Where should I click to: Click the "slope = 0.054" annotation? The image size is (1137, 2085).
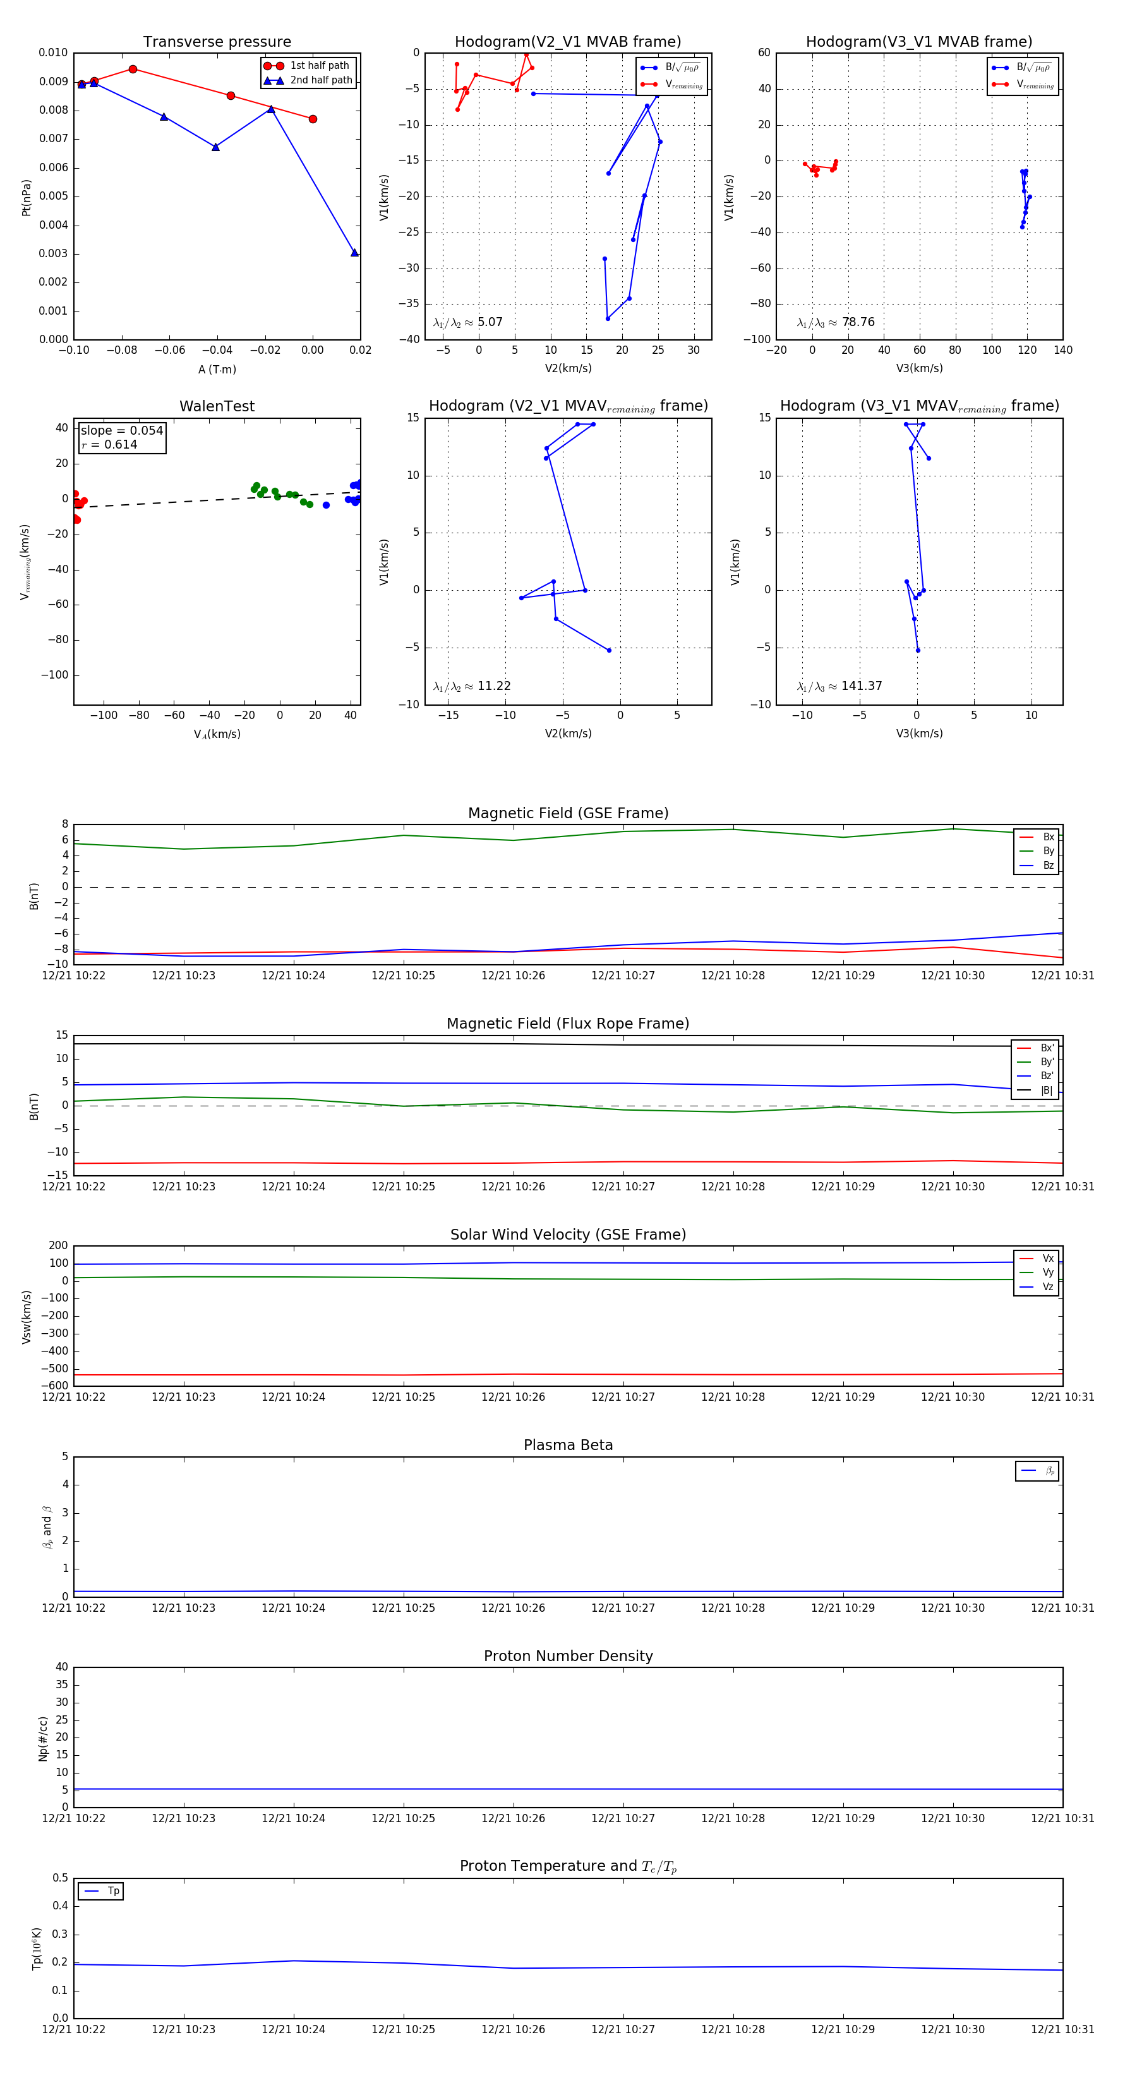121,431
